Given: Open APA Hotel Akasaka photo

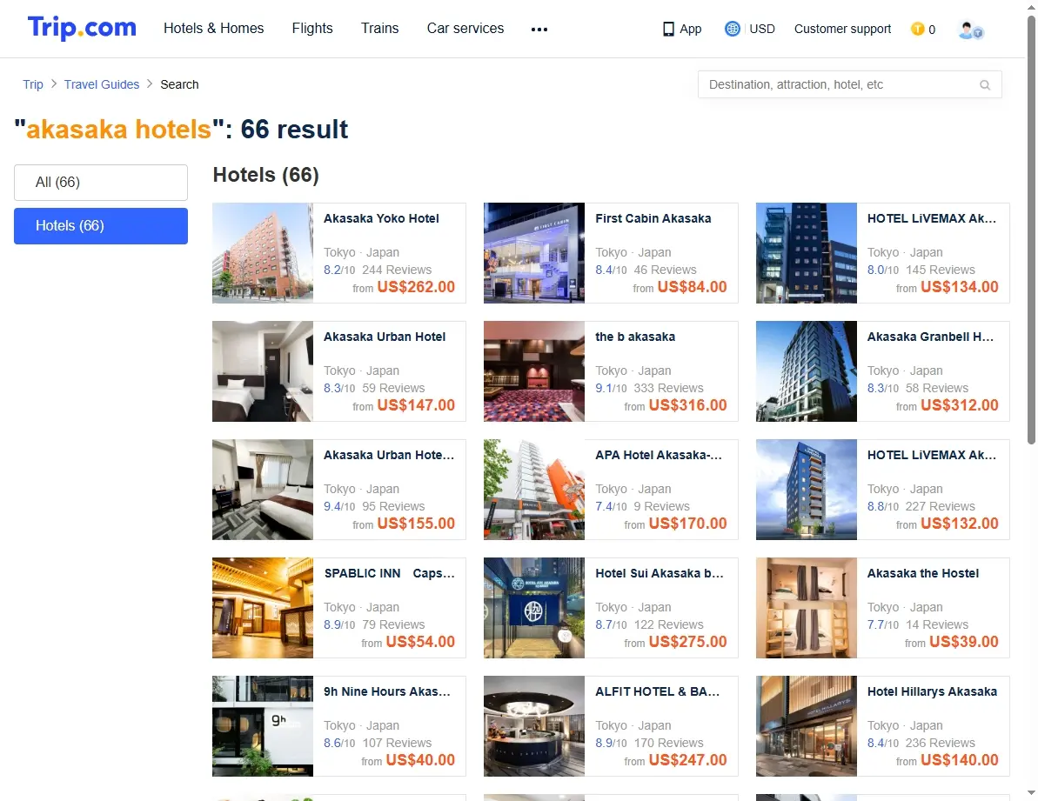Looking at the screenshot, I should (534, 491).
